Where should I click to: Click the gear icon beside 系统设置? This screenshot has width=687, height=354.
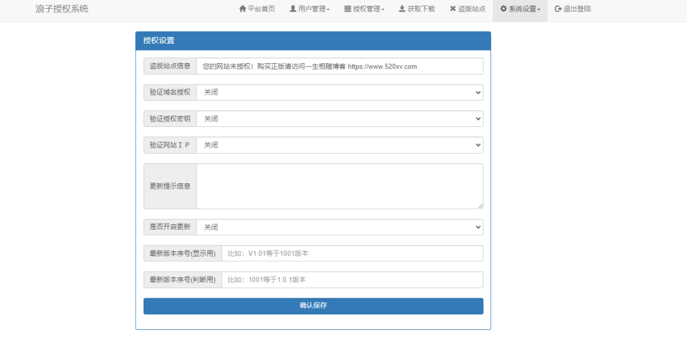point(503,8)
